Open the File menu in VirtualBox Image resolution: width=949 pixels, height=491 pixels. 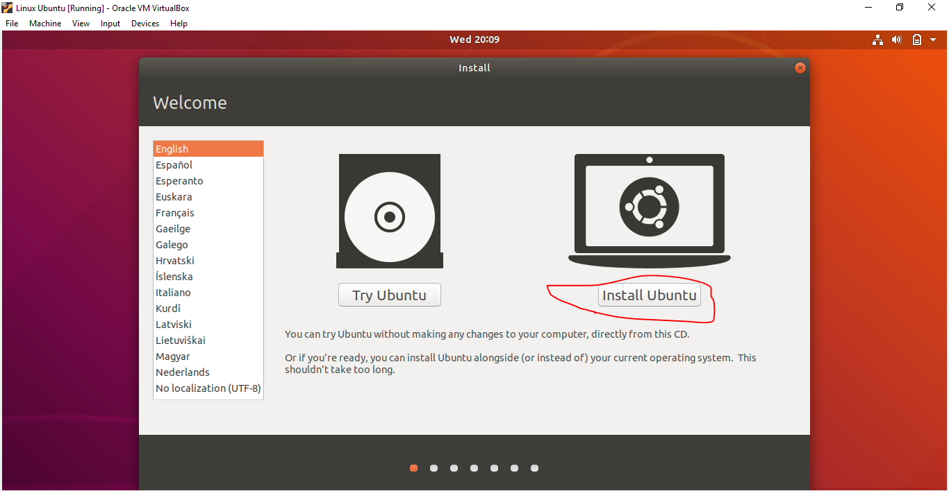tap(12, 24)
